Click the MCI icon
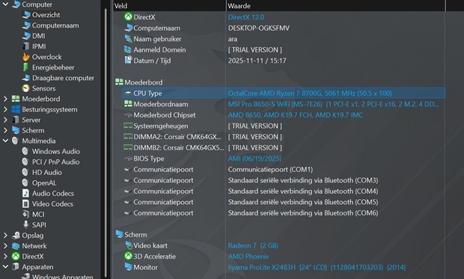 25,214
